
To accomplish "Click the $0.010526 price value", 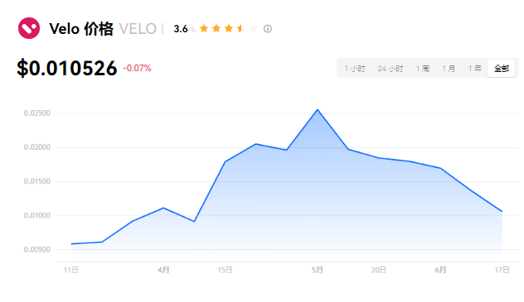I will click(x=67, y=68).
